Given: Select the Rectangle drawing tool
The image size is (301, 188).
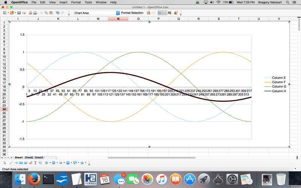Looking at the screenshot, I should point(21,163).
